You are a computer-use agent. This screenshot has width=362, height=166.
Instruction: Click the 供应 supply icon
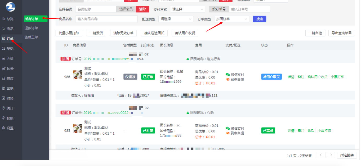(x=4, y=78)
